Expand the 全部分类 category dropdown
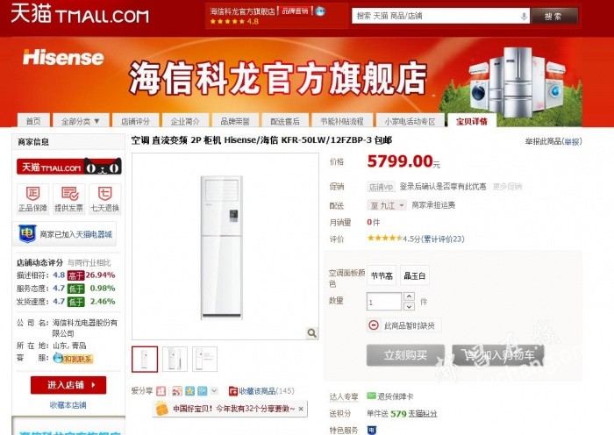614x435 pixels. click(x=81, y=121)
